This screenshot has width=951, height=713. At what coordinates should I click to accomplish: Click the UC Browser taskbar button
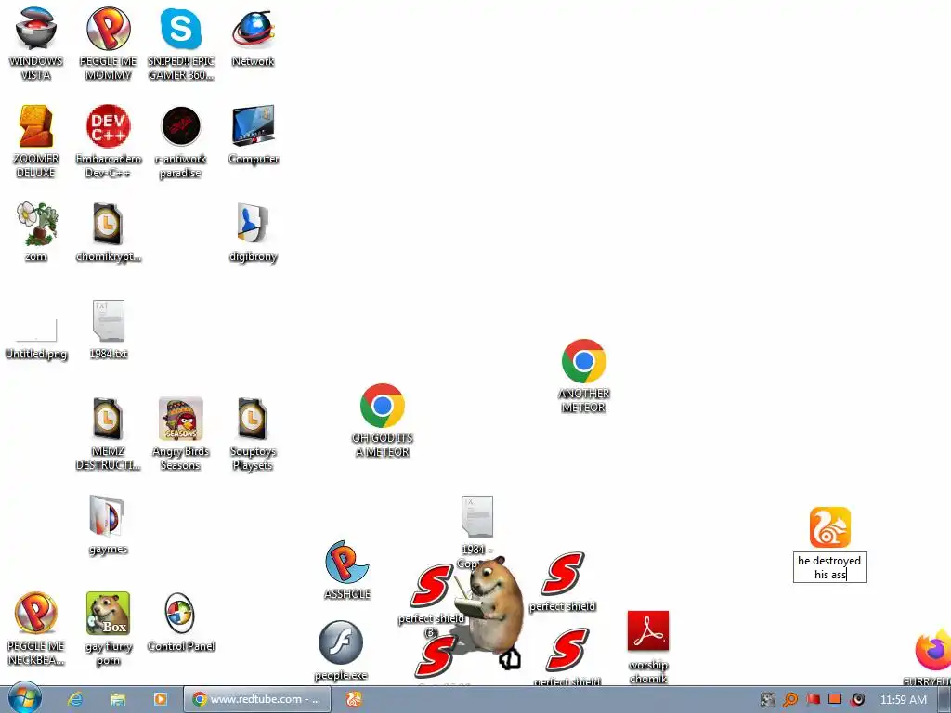354,699
